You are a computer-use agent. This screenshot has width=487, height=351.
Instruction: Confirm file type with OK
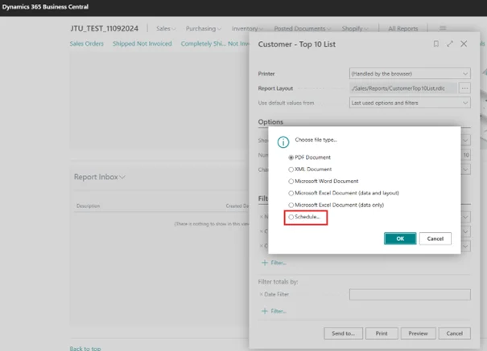click(x=400, y=239)
